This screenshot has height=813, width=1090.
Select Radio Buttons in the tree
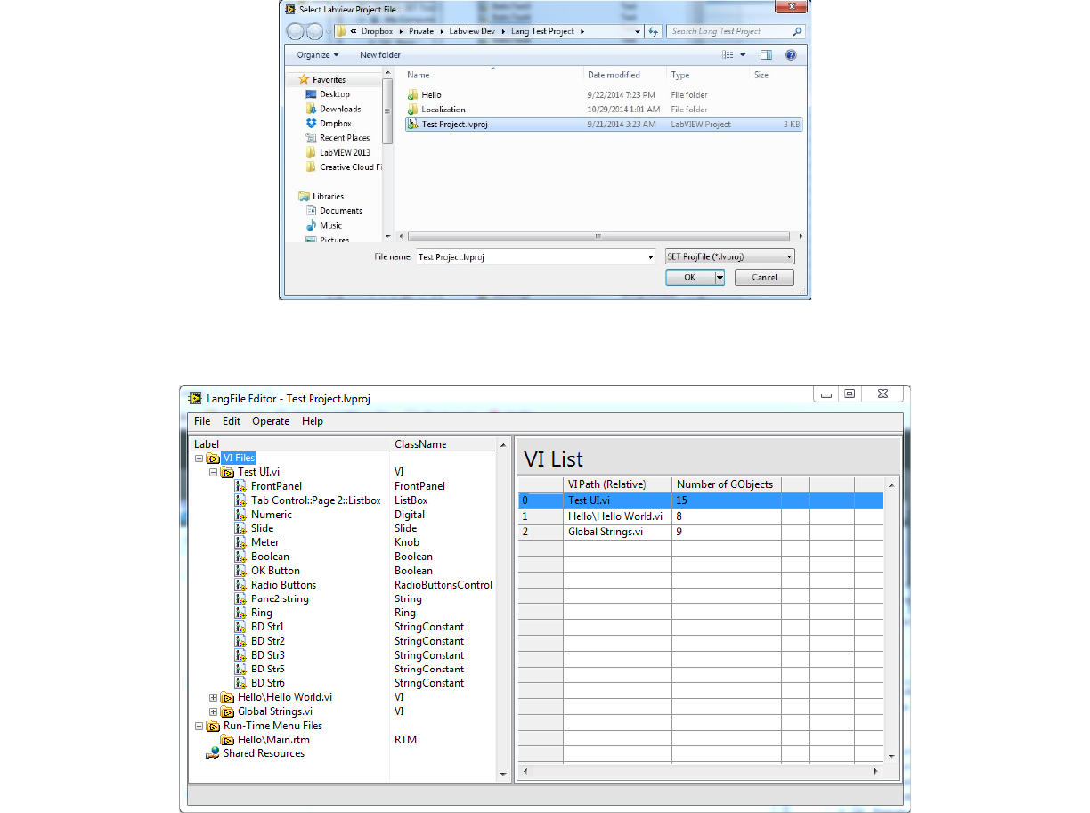tap(283, 585)
